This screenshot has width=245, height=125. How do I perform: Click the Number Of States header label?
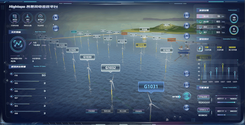[40, 66]
